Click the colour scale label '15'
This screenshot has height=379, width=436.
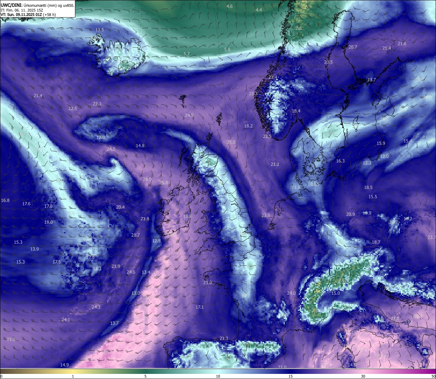pyautogui.click(x=291, y=376)
